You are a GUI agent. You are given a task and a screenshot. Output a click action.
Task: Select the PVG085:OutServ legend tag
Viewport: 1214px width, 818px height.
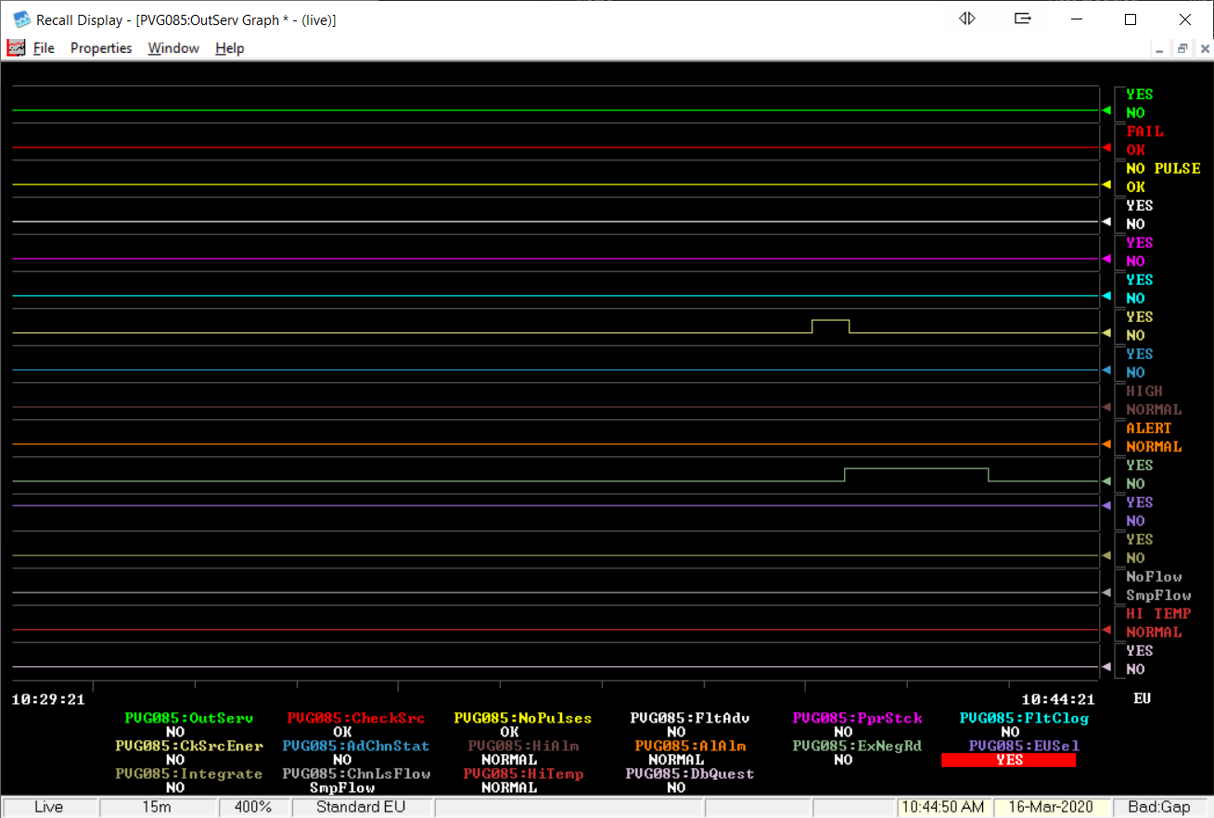189,718
